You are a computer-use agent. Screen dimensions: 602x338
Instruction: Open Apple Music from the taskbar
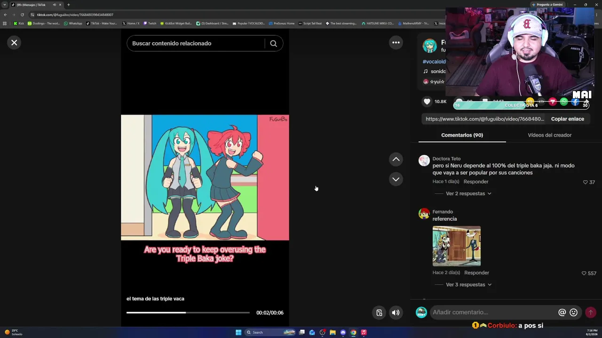364,332
